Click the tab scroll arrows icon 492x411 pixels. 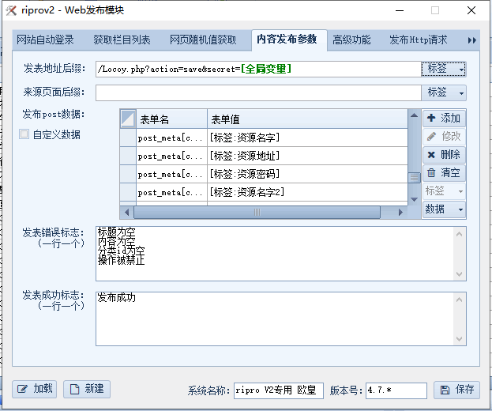472,40
